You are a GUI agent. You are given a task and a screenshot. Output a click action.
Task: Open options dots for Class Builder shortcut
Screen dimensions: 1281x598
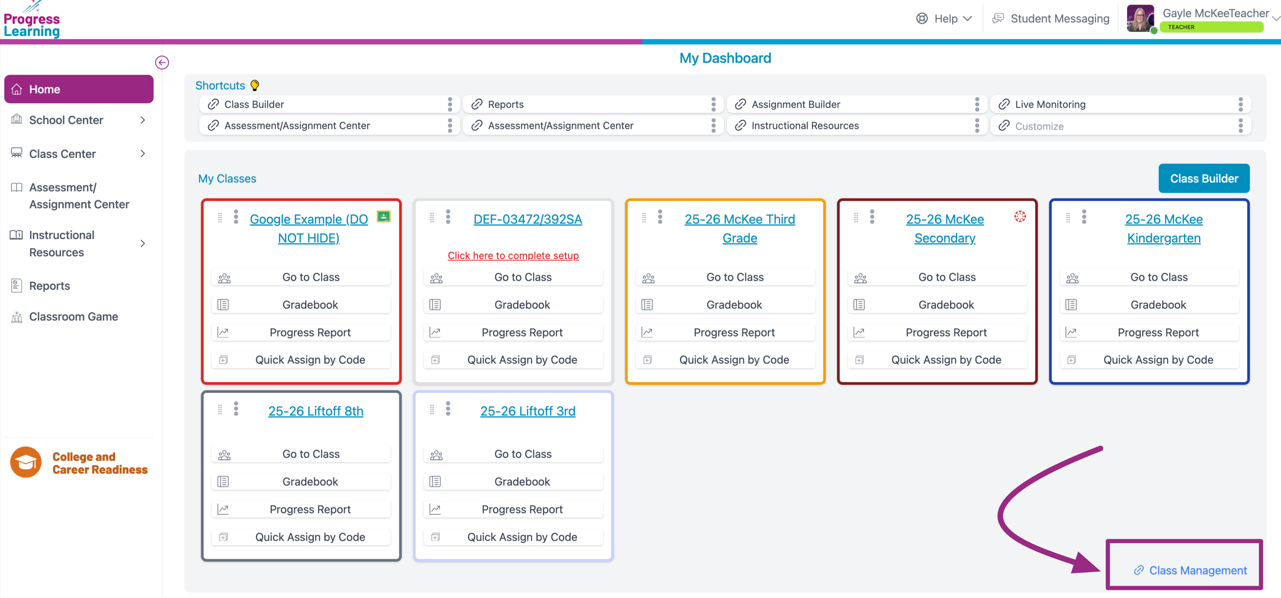449,104
